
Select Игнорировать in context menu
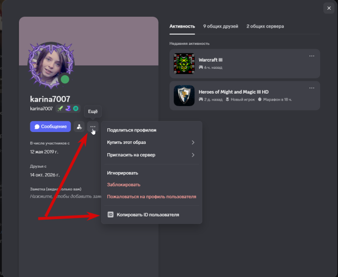click(x=152, y=173)
